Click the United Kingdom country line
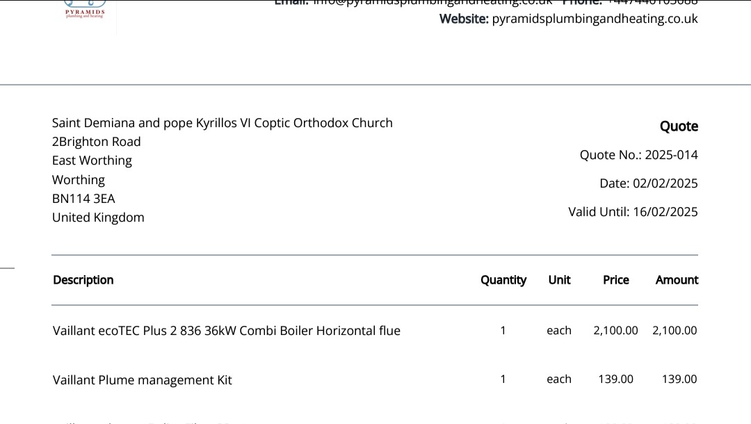Screen dimensions: 751x424 pos(98,218)
